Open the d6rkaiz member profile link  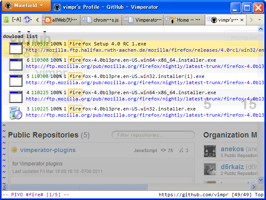tap(232, 167)
